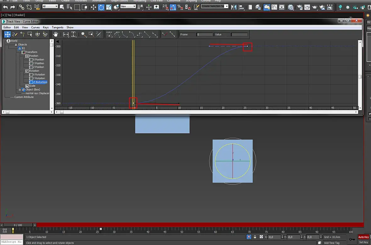This screenshot has height=245, width=371.
Task: Click the Undo arrow in main toolbar
Action: 5,7
